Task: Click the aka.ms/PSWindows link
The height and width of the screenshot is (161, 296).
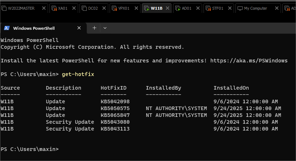Action: tap(249, 61)
